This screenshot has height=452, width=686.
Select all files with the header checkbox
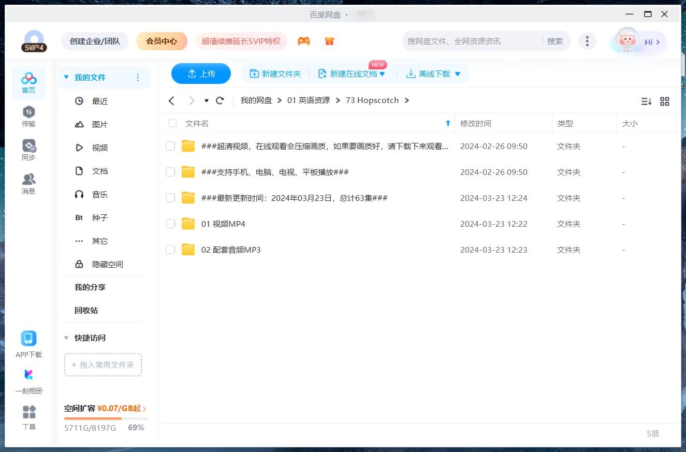coord(172,123)
